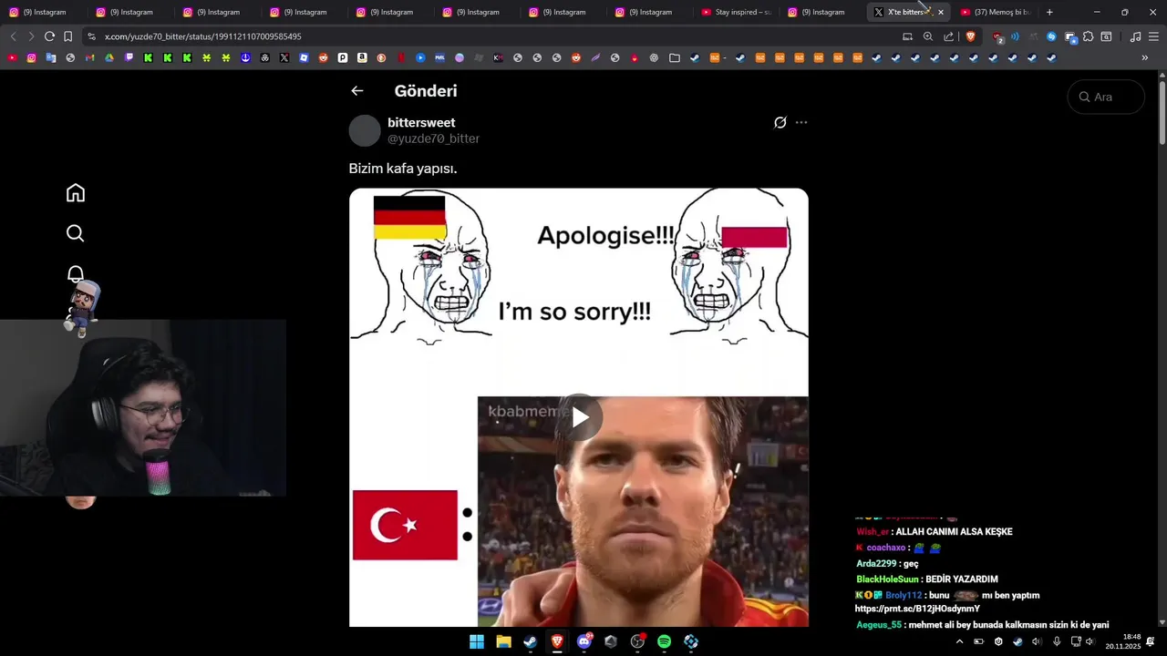The width and height of the screenshot is (1167, 656).
Task: Play the embedded video
Action: tap(580, 417)
